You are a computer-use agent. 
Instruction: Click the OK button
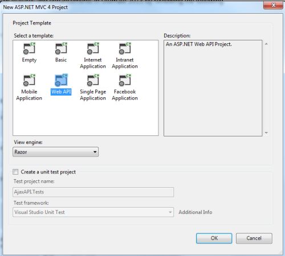(x=214, y=238)
